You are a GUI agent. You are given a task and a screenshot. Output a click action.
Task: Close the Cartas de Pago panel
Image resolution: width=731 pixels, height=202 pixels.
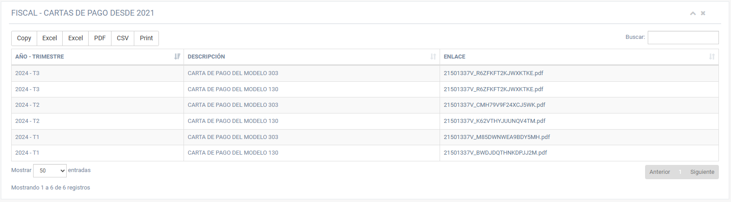(703, 13)
